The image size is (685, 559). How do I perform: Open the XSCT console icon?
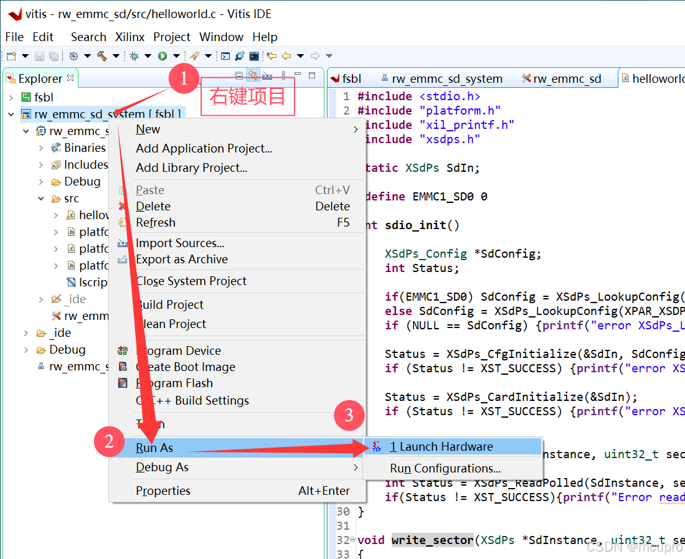[x=225, y=56]
